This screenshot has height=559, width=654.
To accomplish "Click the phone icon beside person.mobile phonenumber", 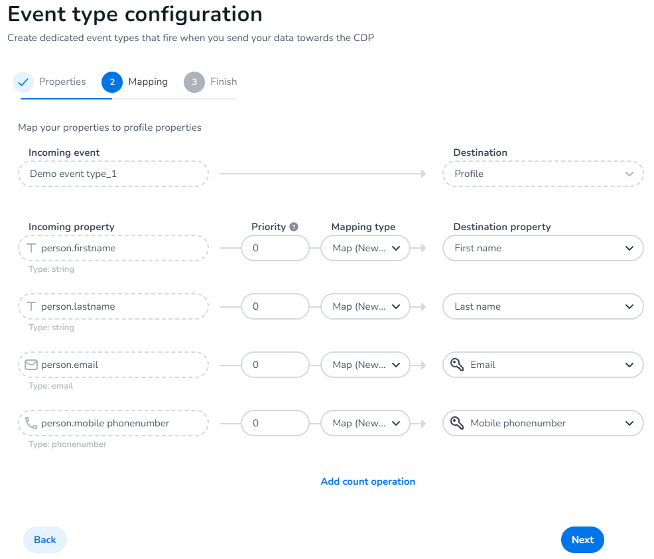I will click(31, 423).
